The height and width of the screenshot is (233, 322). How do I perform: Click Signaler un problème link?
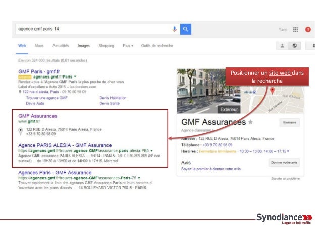285,178
